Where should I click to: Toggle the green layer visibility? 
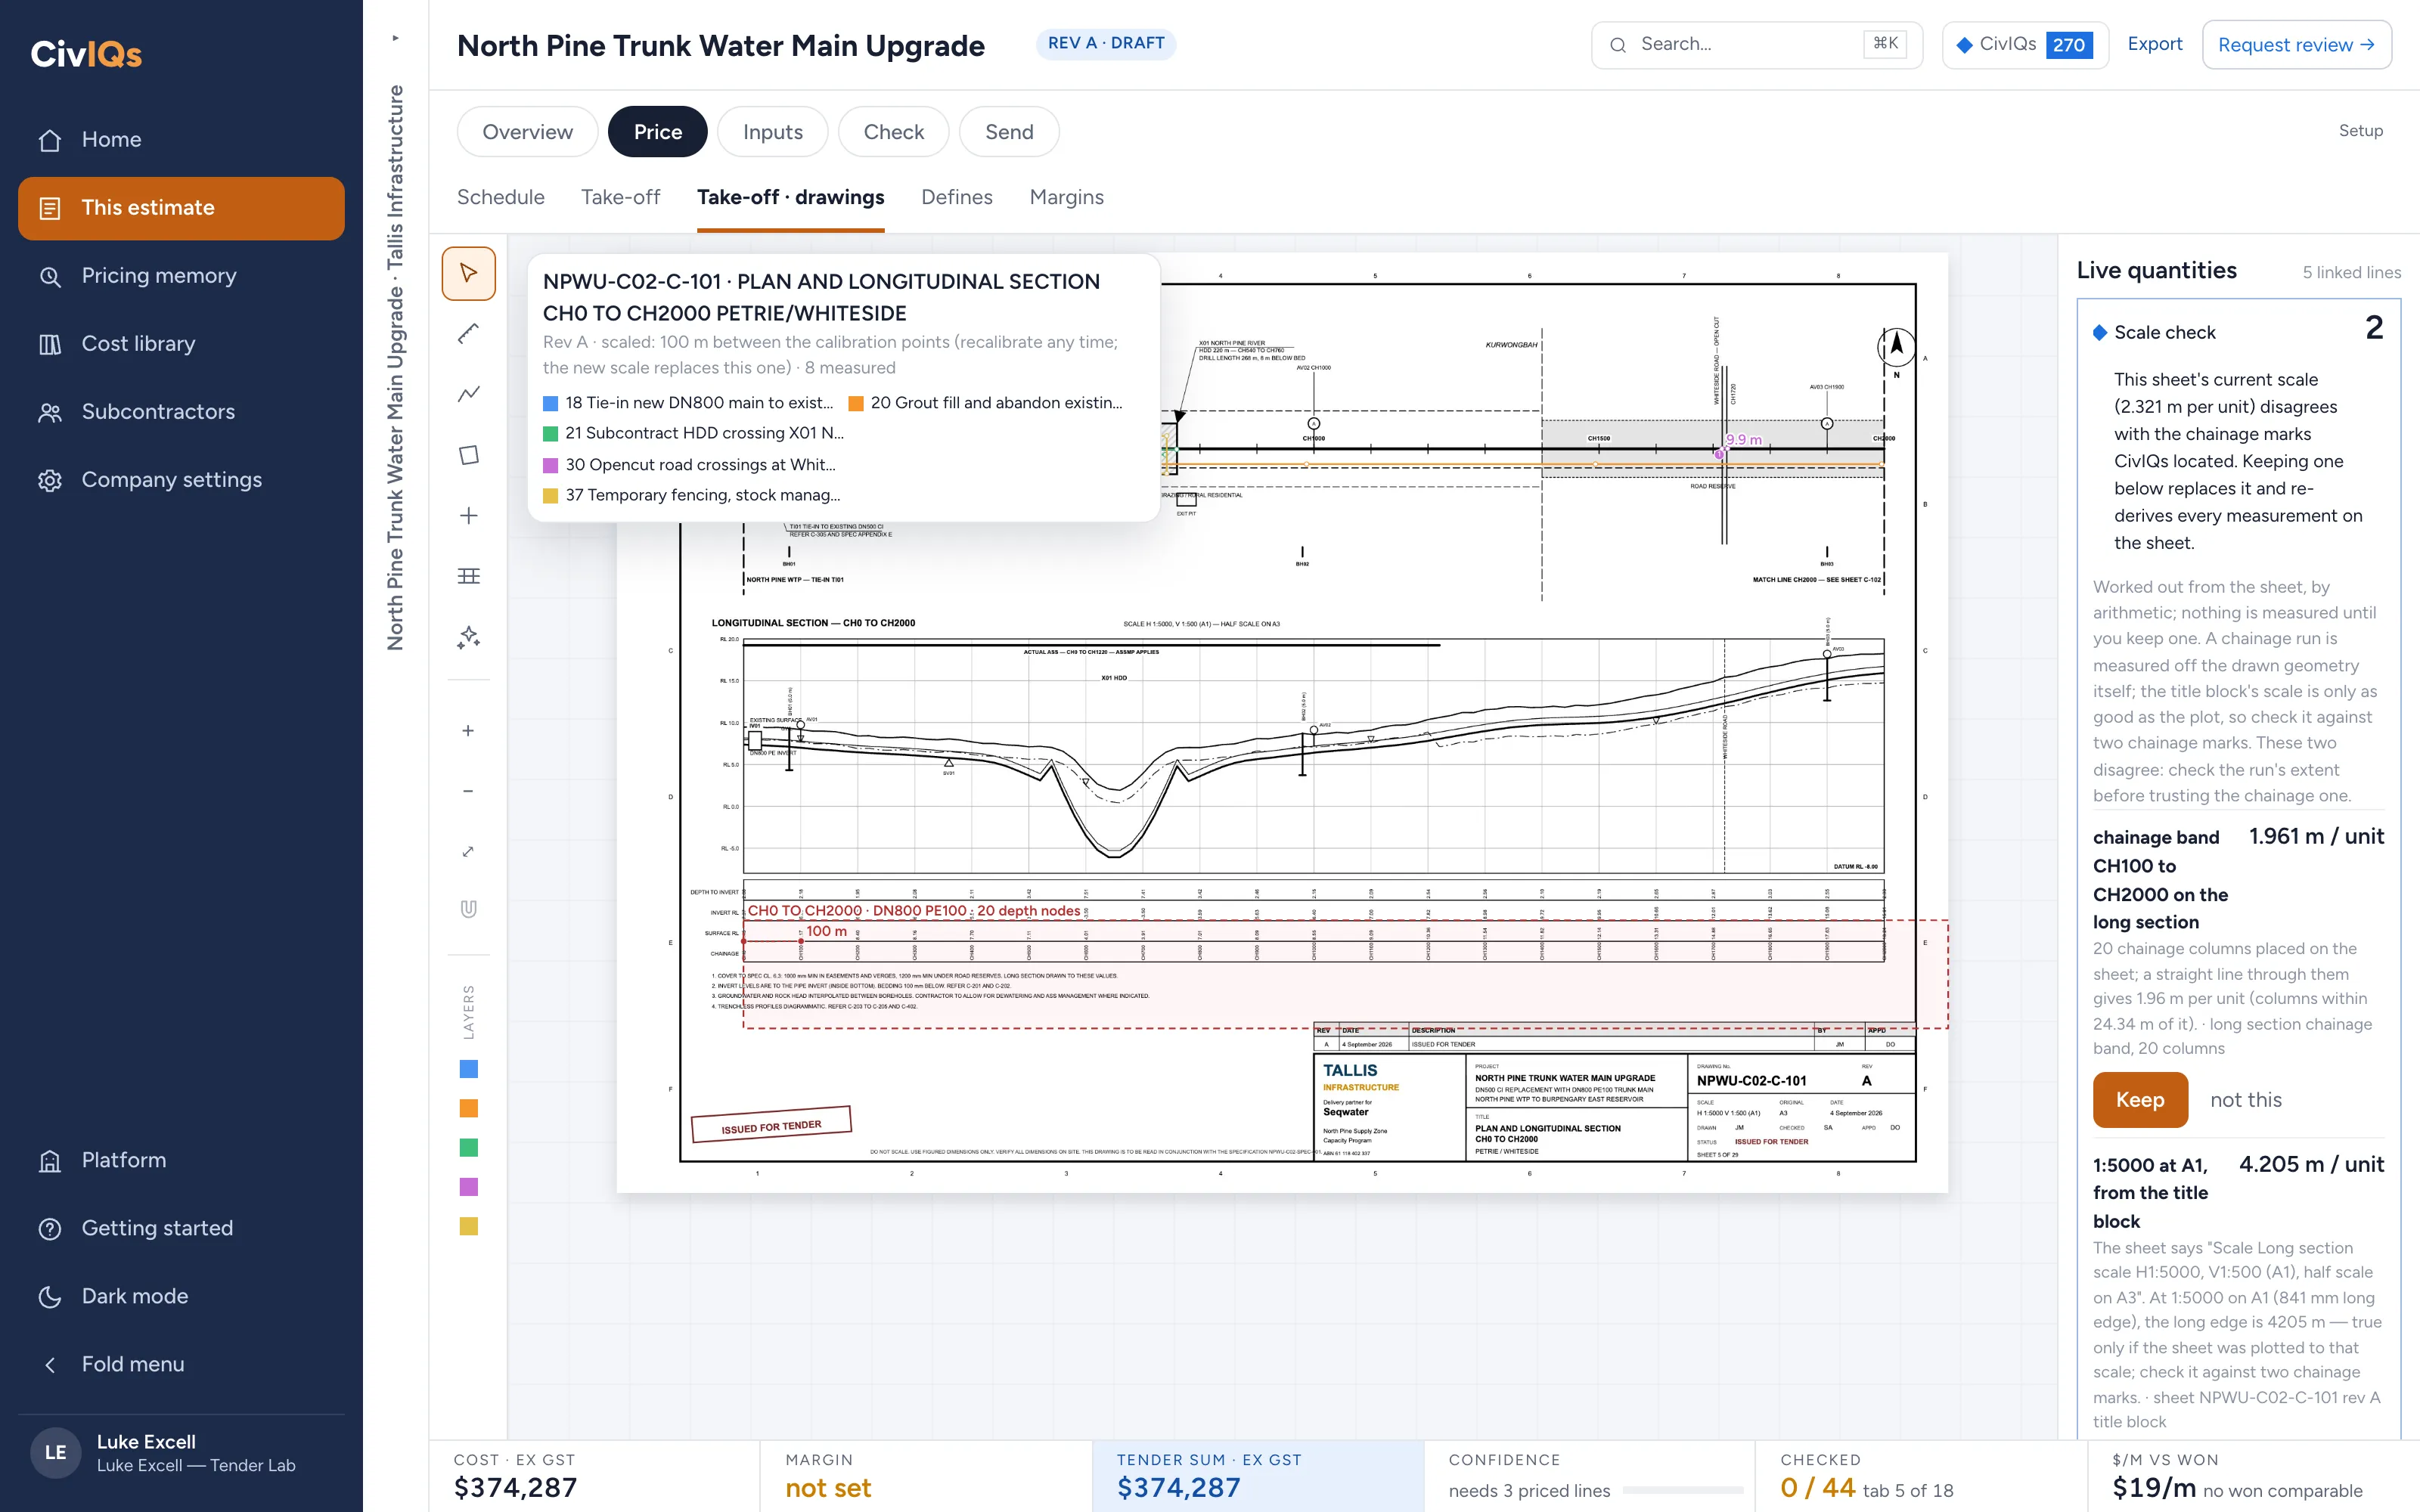tap(468, 1148)
